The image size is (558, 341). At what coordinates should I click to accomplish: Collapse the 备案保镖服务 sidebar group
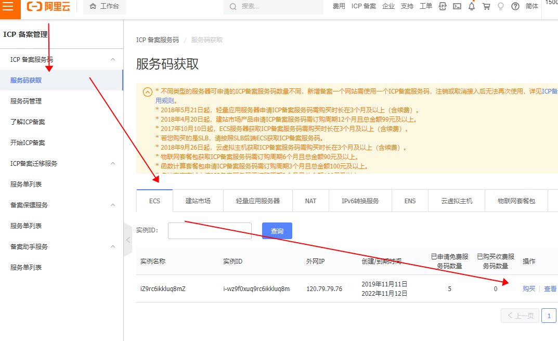113,205
